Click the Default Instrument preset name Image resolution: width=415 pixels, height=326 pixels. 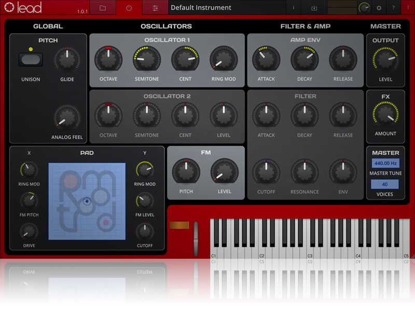click(201, 8)
